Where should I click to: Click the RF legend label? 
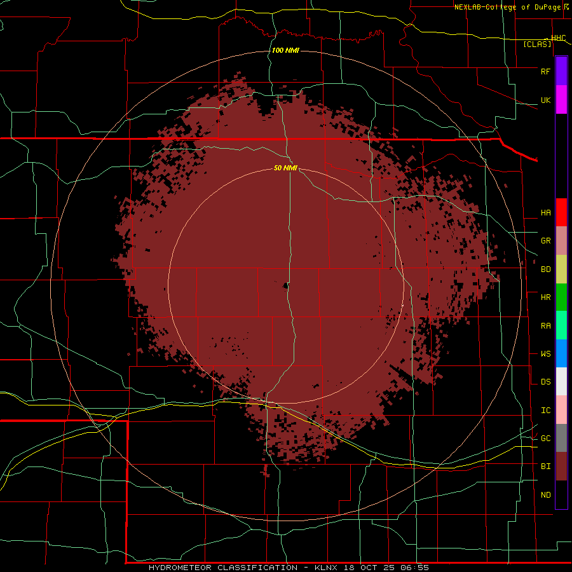click(x=545, y=72)
